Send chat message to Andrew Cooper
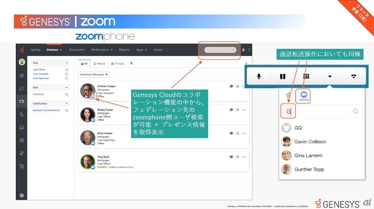Screen dimensions: 374x209 tap(231, 86)
